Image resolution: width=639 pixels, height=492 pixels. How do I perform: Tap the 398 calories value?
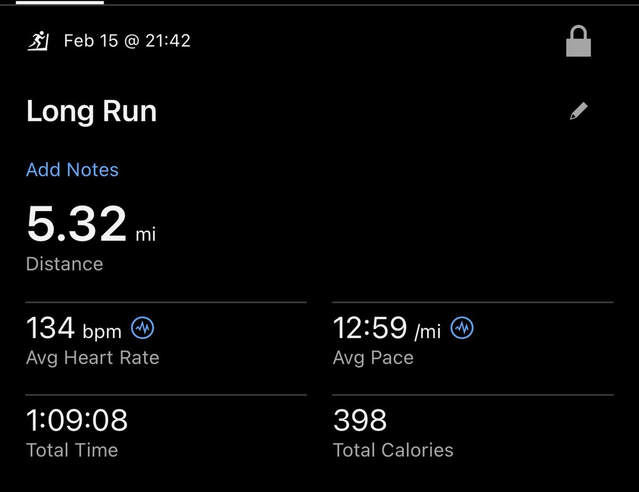click(360, 420)
